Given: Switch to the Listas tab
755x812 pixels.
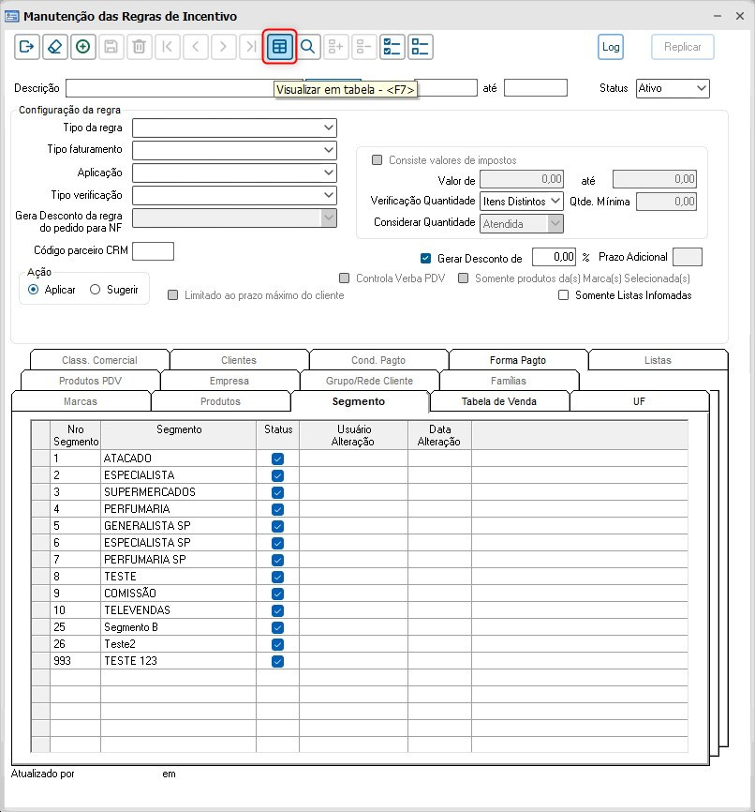Looking at the screenshot, I should click(658, 360).
